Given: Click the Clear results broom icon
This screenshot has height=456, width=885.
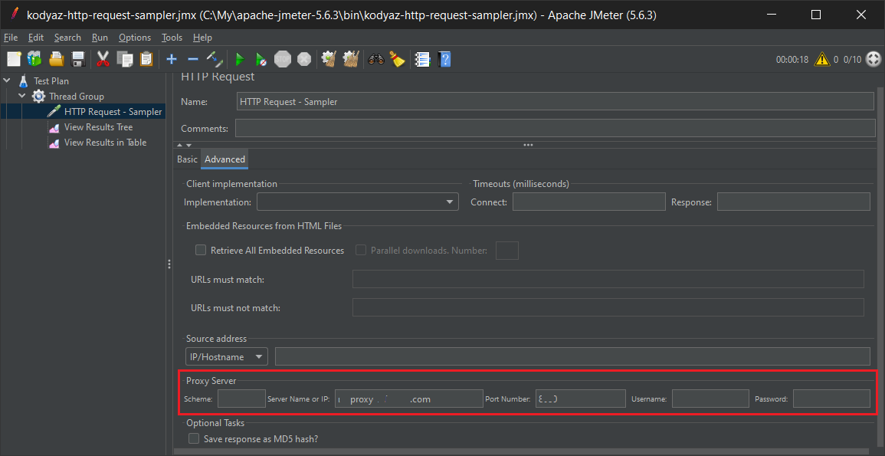Looking at the screenshot, I should pos(329,59).
